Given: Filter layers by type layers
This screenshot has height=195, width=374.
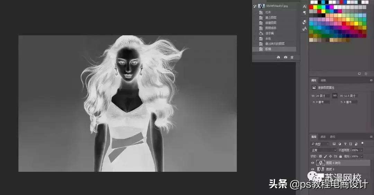Looking at the screenshot, I should pos(345,144).
